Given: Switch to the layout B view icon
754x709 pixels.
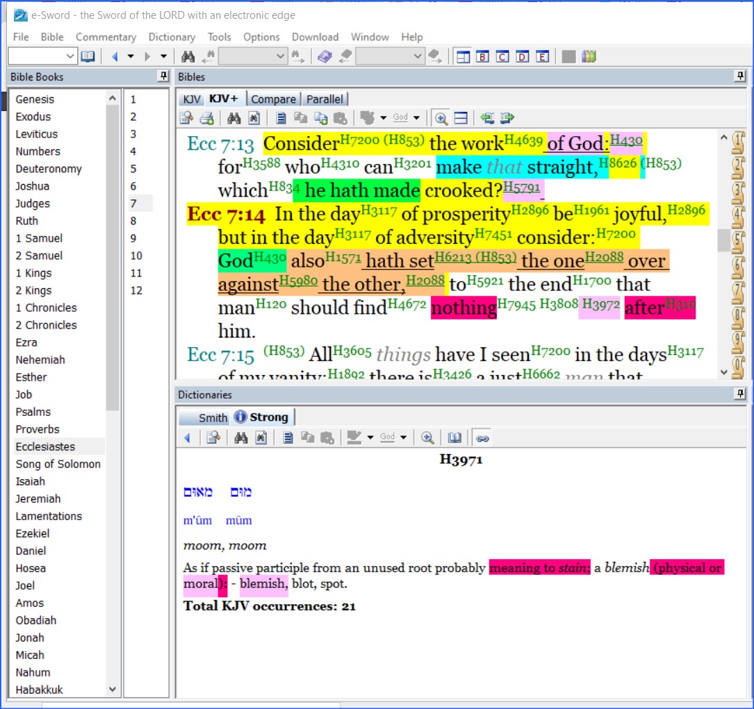Looking at the screenshot, I should coord(482,56).
